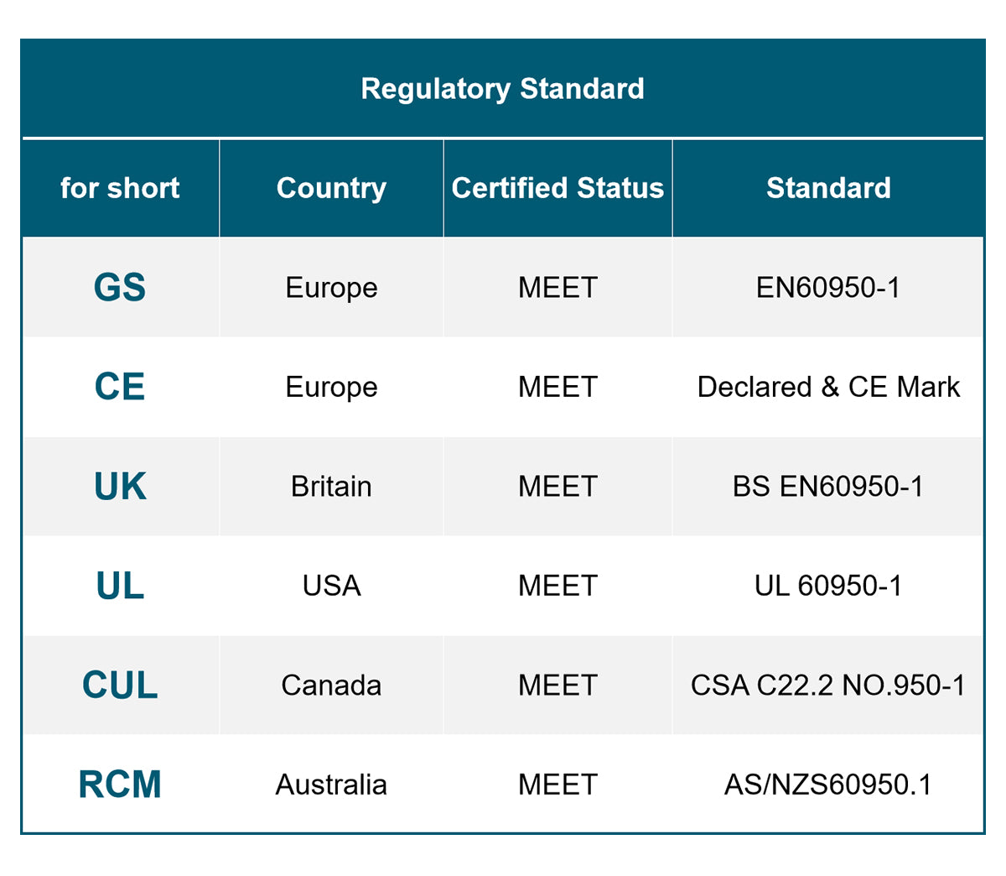Click the CE abbreviation cell
The height and width of the screenshot is (876, 1006).
tap(120, 387)
